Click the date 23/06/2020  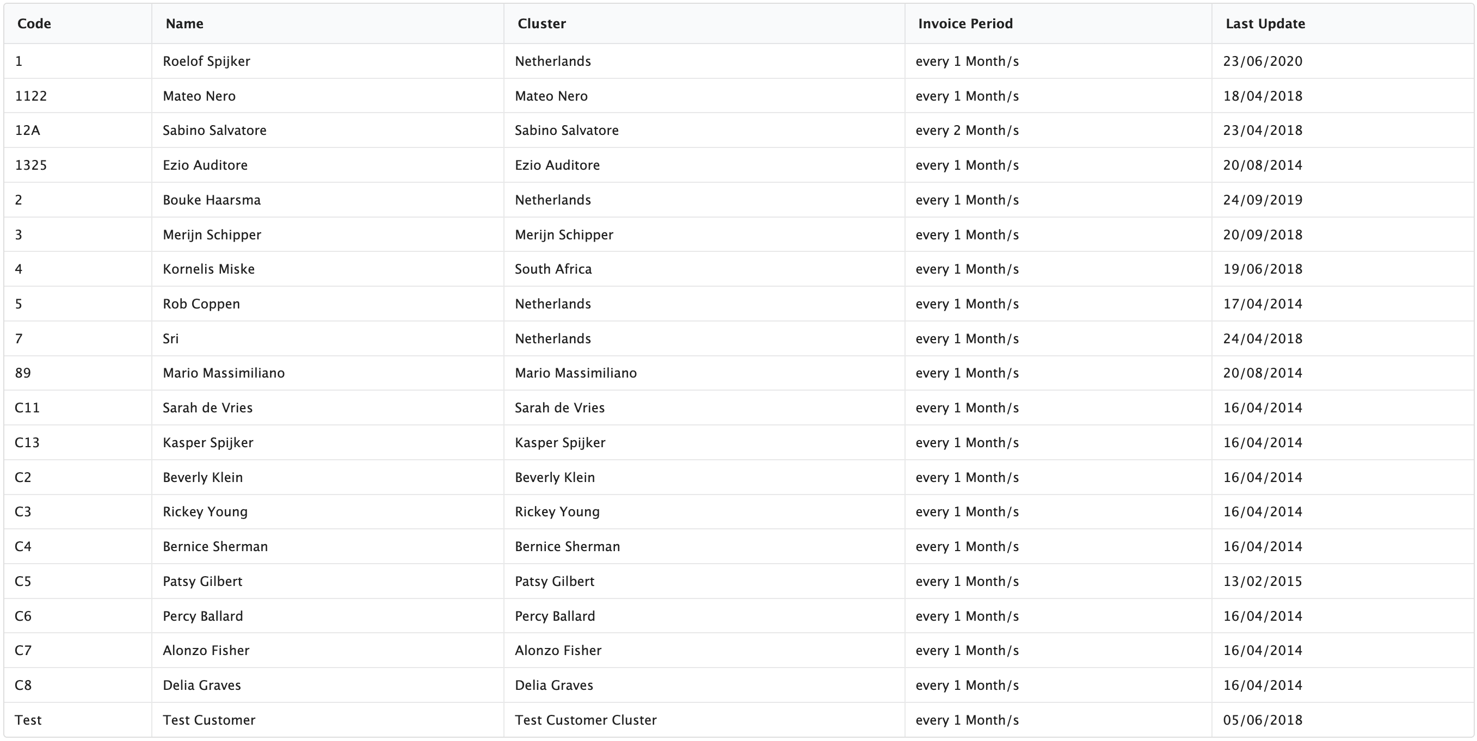1263,61
